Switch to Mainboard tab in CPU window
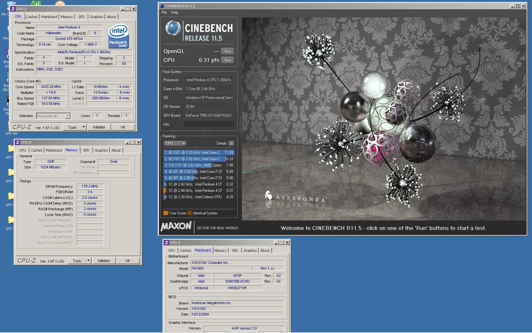This screenshot has width=532, height=333. coord(49,17)
